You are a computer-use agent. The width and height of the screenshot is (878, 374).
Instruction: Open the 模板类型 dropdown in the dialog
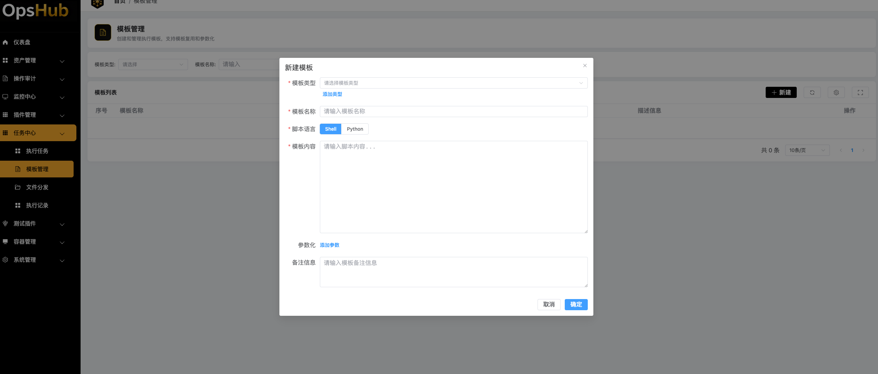[x=453, y=83]
